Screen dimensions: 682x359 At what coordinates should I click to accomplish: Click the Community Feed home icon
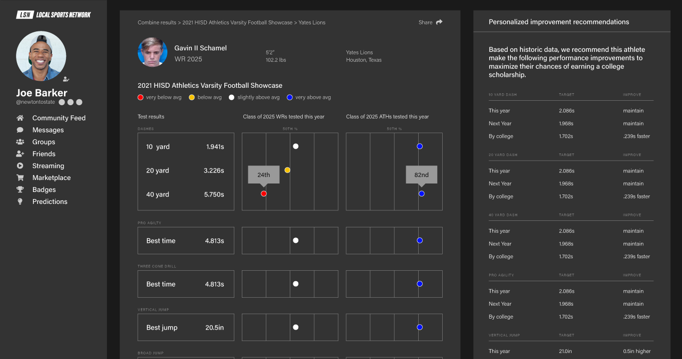(x=20, y=118)
